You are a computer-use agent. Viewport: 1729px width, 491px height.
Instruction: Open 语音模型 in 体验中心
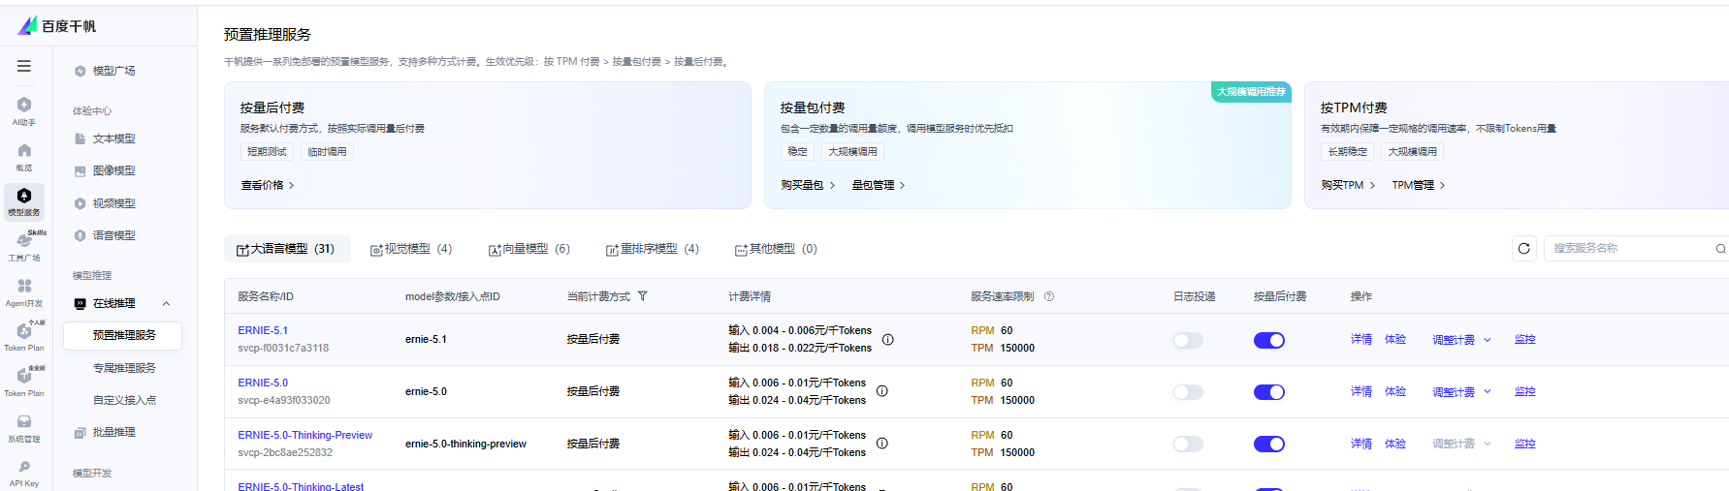point(105,235)
